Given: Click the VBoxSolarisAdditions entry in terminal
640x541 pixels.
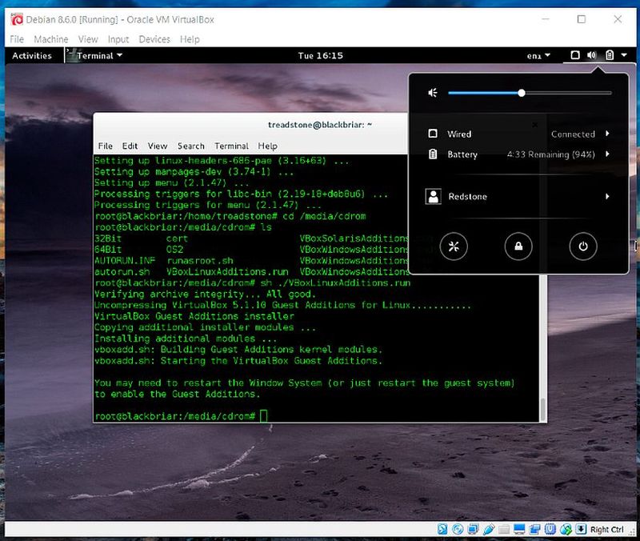Looking at the screenshot, I should (x=354, y=238).
